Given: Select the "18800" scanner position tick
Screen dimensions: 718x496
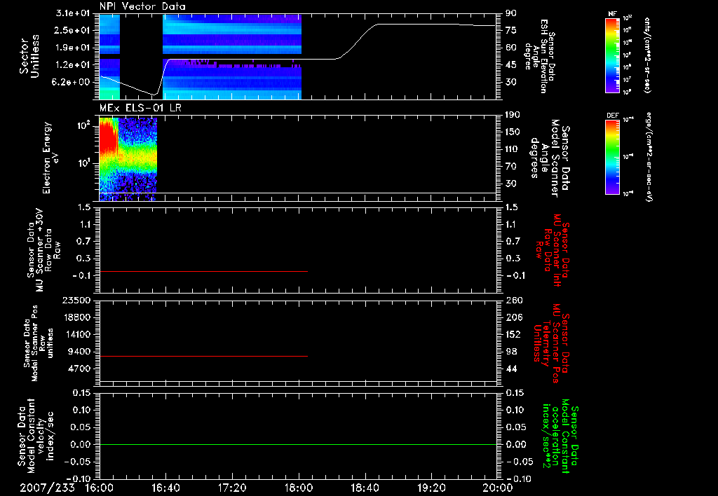Looking at the screenshot, I should point(76,317).
